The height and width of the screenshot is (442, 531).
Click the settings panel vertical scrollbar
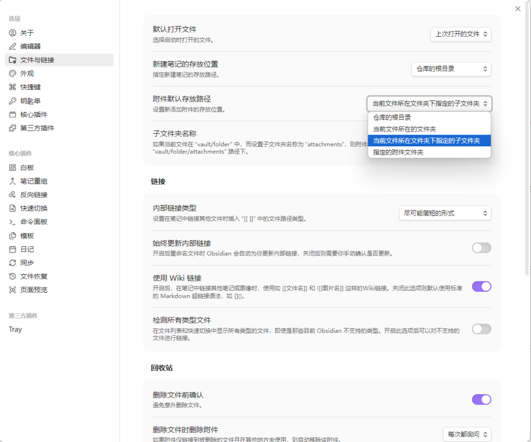point(528,147)
